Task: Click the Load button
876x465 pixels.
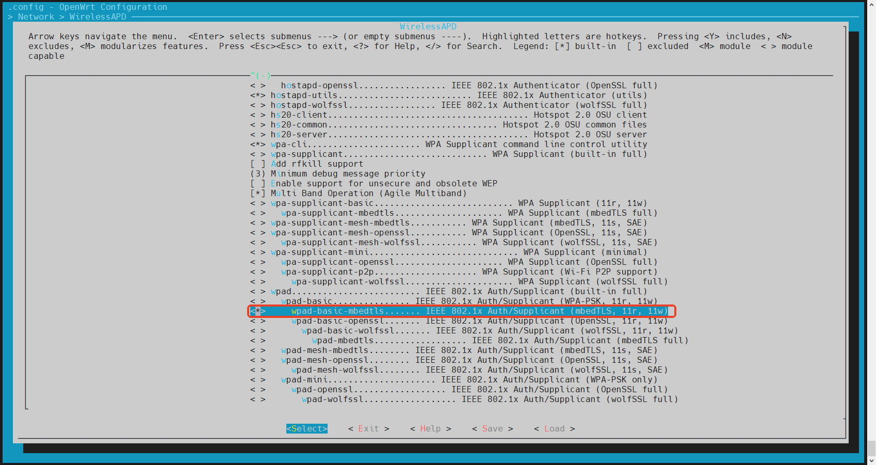Action: tap(554, 428)
